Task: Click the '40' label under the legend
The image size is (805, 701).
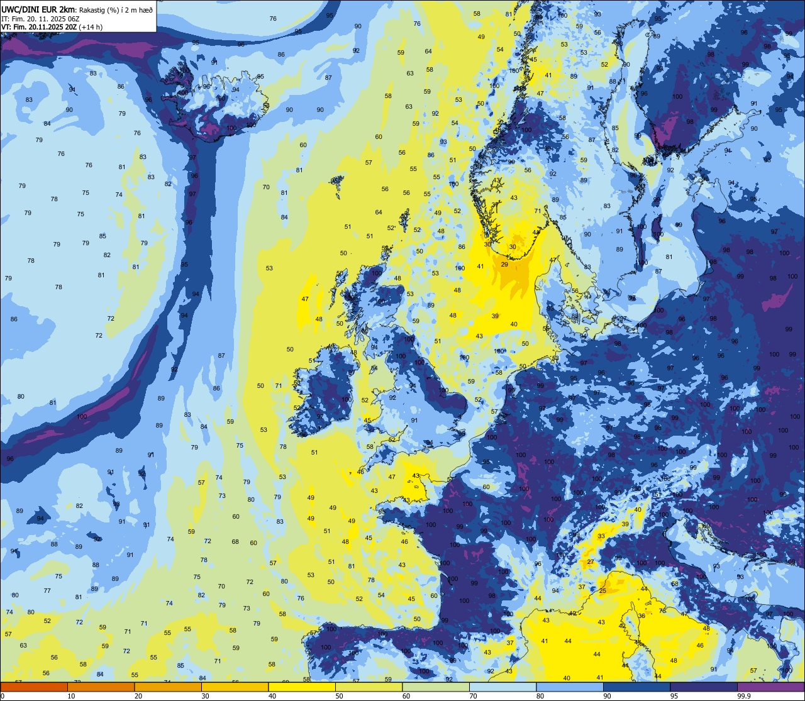Action: [x=272, y=696]
